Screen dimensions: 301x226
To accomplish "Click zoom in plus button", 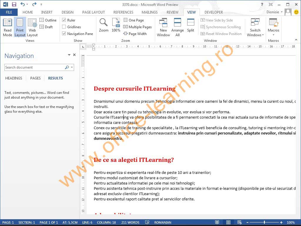I will coord(281,222).
